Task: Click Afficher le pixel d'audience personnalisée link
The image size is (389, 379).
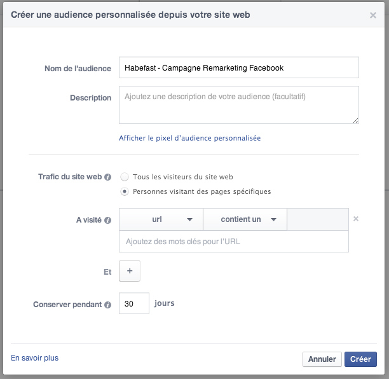Action: point(190,138)
